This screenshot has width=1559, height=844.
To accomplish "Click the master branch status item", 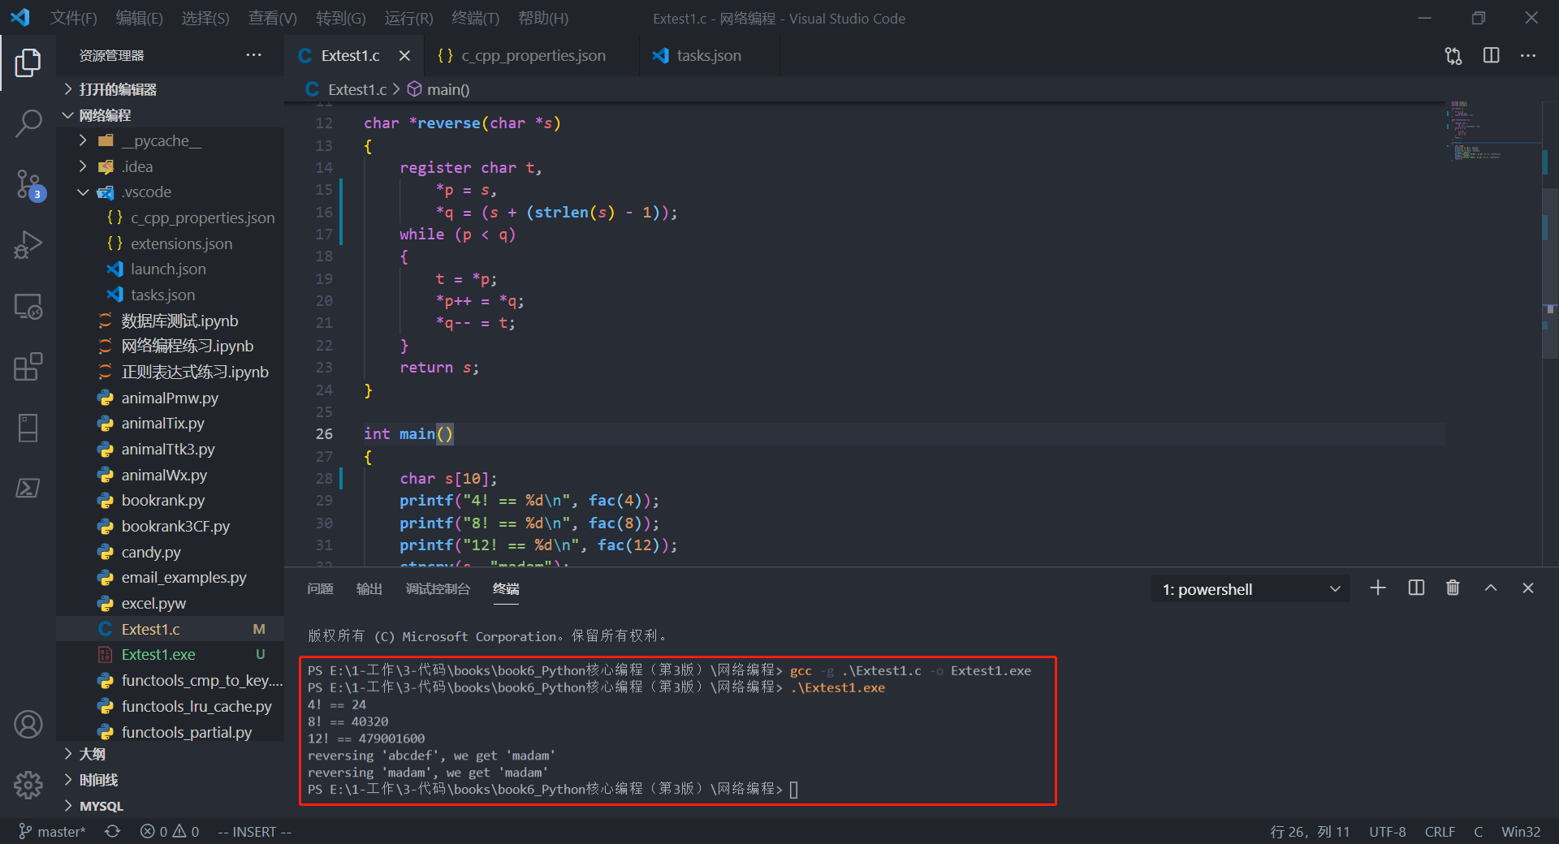I will click(52, 832).
